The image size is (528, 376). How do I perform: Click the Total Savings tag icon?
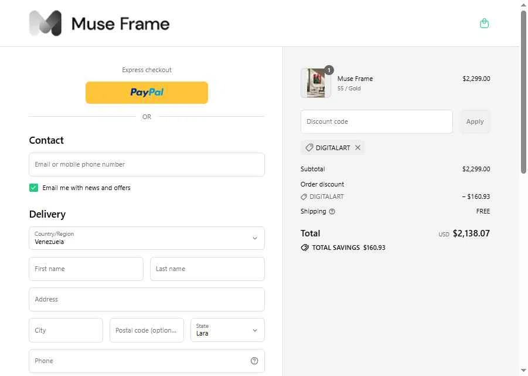pyautogui.click(x=305, y=248)
